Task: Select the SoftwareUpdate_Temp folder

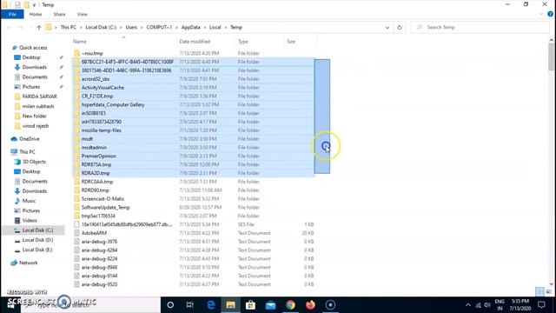Action: point(106,207)
